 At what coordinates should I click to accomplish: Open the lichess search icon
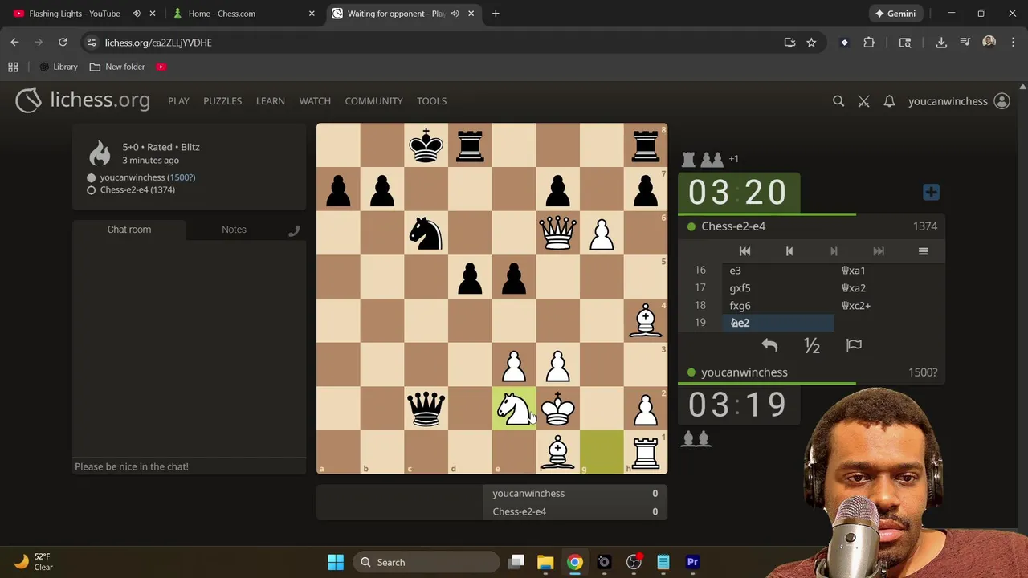coord(838,101)
